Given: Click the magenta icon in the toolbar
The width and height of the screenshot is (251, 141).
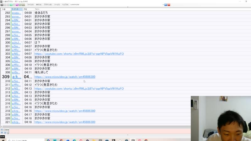Looking at the screenshot, I should [x=17, y=5].
